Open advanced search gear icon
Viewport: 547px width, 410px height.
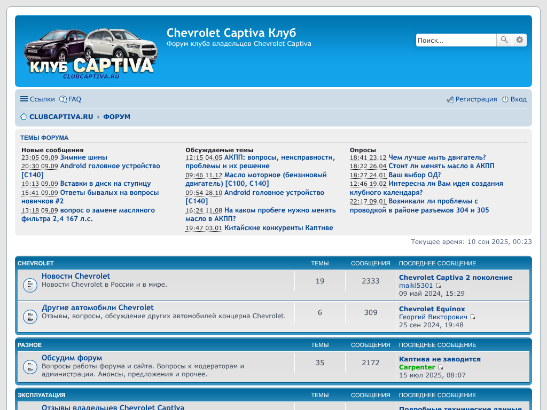click(x=519, y=40)
